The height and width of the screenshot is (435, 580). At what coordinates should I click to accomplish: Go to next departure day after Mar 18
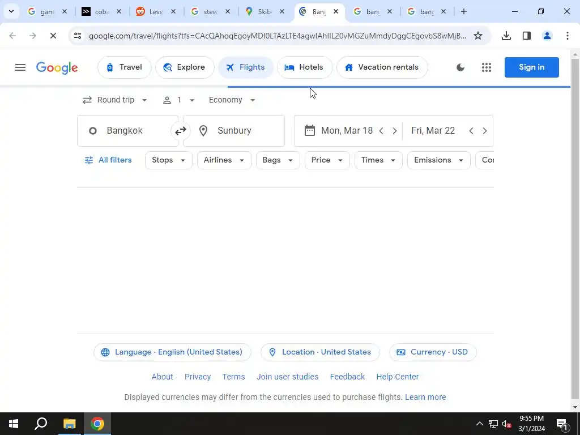point(395,131)
